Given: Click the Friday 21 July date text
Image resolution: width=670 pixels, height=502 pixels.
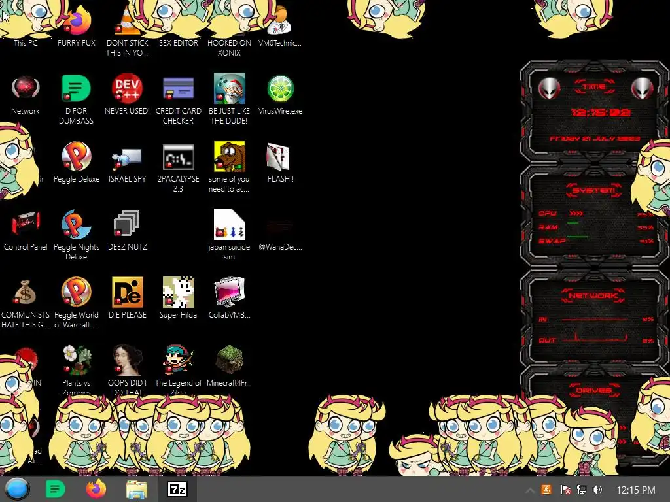Looking at the screenshot, I should tap(594, 139).
